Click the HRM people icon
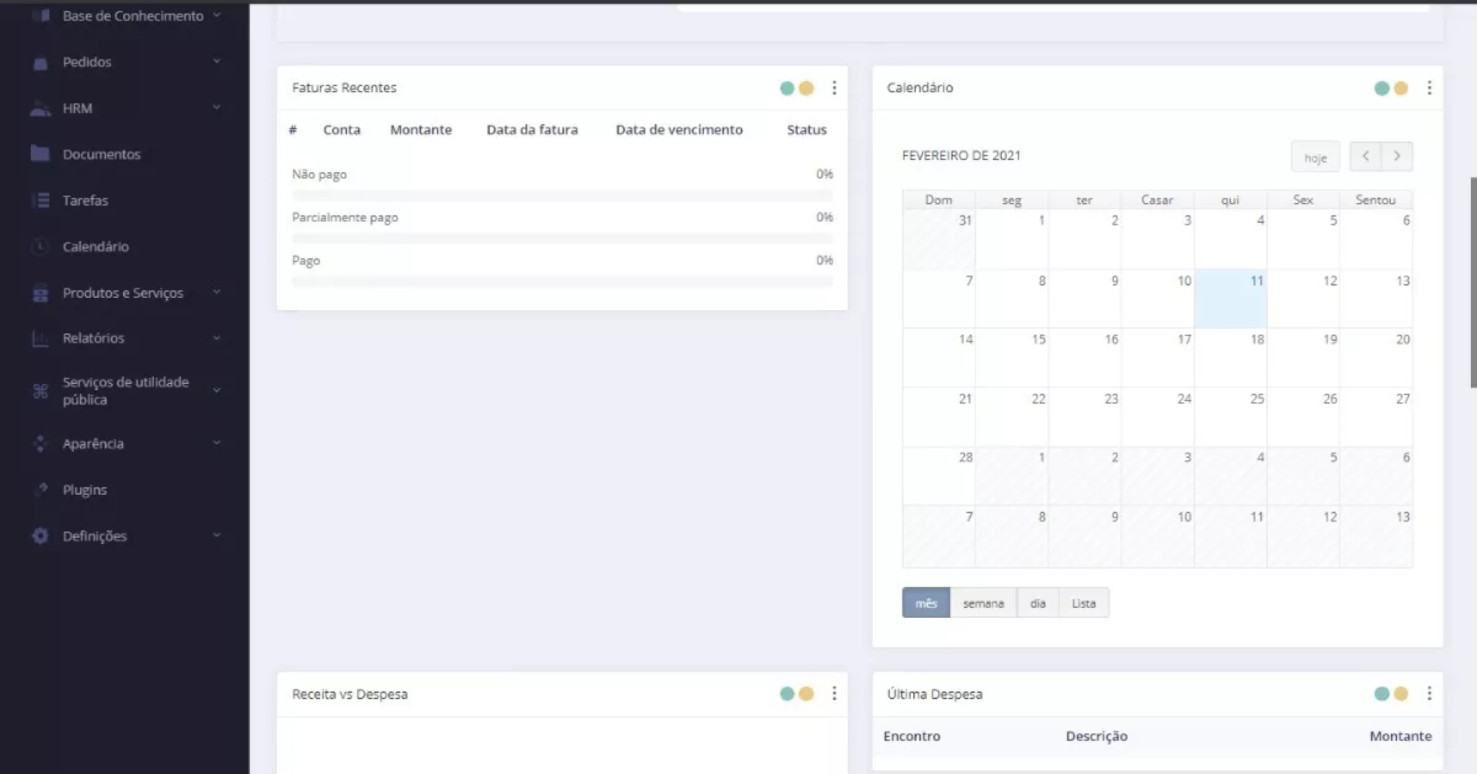This screenshot has height=774, width=1477. tap(41, 108)
